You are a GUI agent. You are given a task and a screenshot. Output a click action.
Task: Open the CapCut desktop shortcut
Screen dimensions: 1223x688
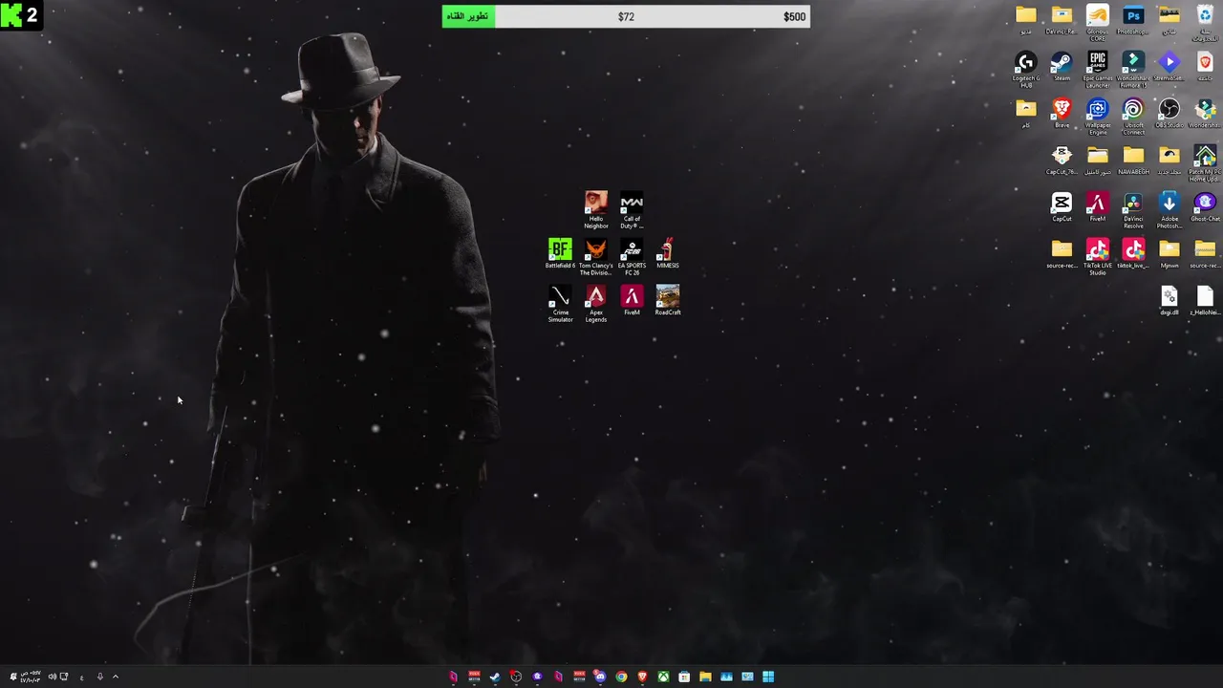click(x=1062, y=206)
